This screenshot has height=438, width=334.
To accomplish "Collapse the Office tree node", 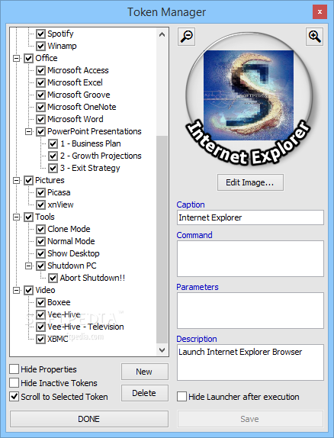I will click(17, 59).
